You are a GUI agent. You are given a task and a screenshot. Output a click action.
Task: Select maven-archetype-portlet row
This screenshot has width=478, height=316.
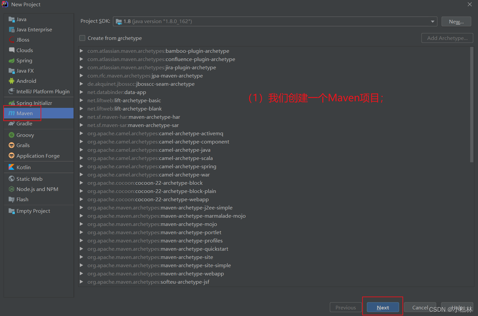274,233
